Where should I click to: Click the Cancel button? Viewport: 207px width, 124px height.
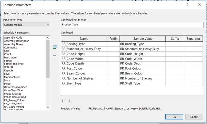pos(194,117)
